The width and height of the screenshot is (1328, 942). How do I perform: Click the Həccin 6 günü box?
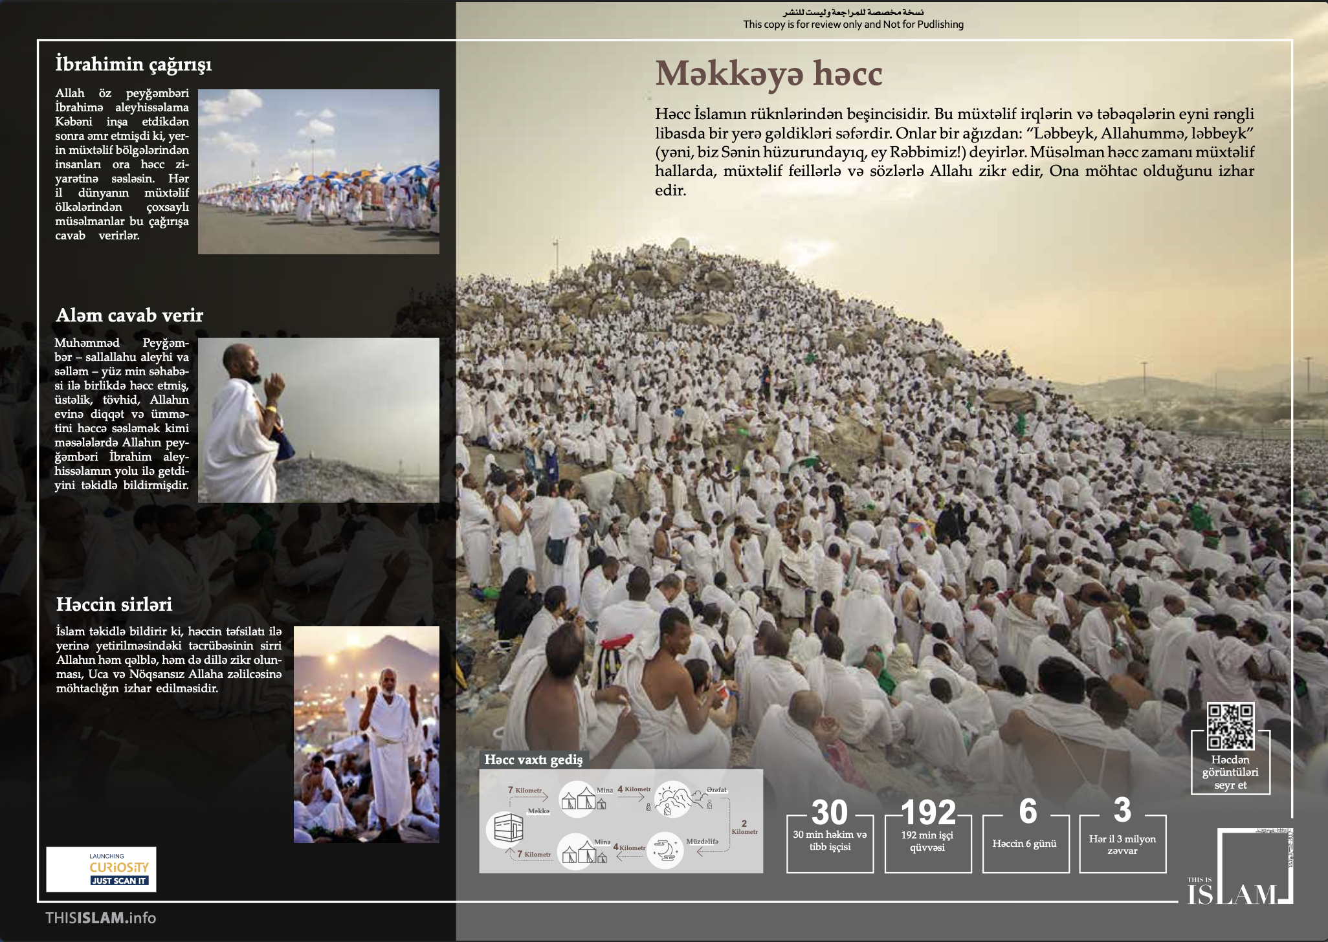pyautogui.click(x=1025, y=842)
